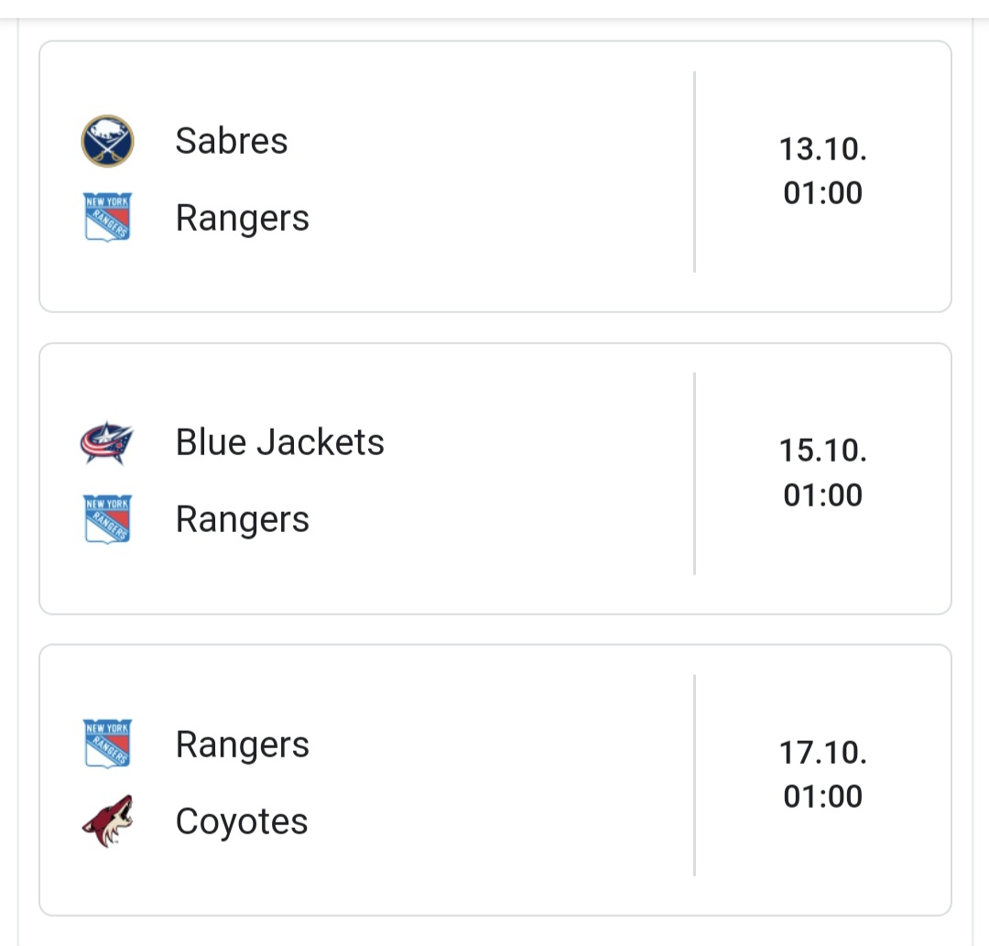Tap Rangers name under Blue Jackets
989x946 pixels.
coord(243,520)
